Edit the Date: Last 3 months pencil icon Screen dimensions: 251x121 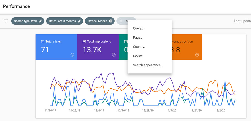click(x=79, y=21)
